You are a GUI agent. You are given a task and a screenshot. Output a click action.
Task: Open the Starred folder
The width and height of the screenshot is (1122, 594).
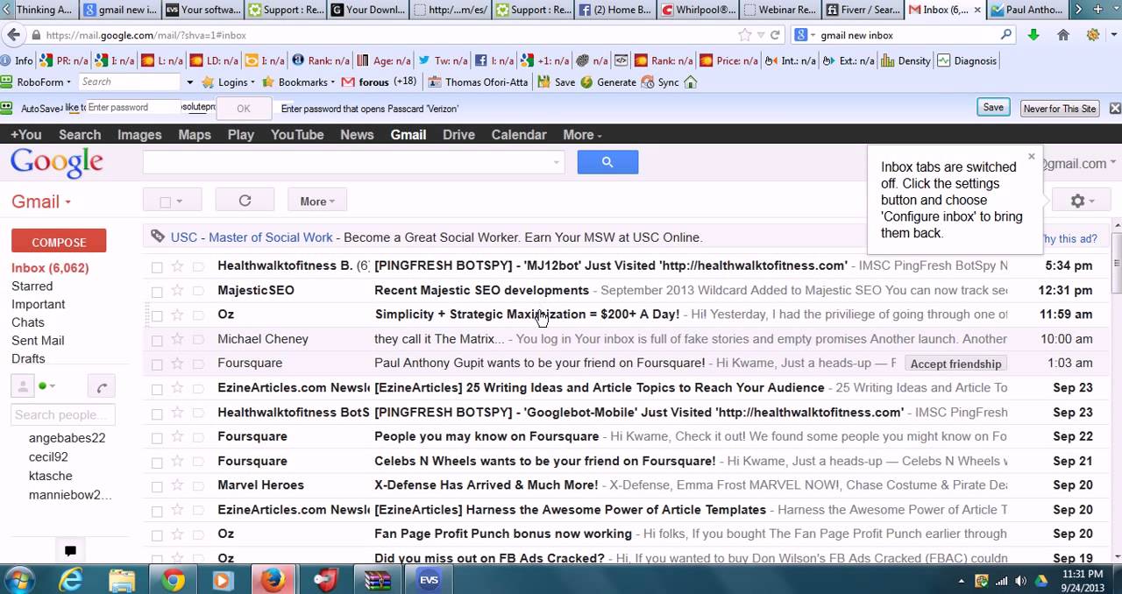[x=32, y=286]
